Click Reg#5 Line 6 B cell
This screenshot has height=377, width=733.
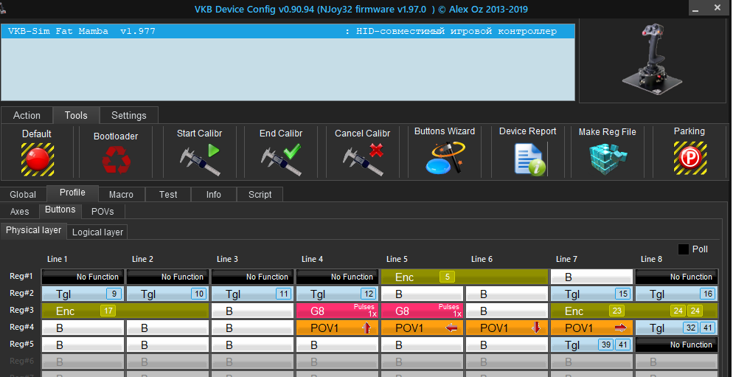coord(507,345)
